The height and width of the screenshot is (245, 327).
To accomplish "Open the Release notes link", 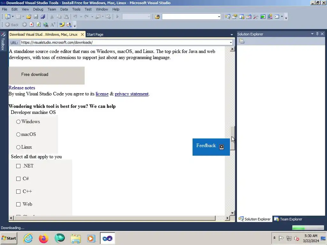I will click(x=22, y=88).
